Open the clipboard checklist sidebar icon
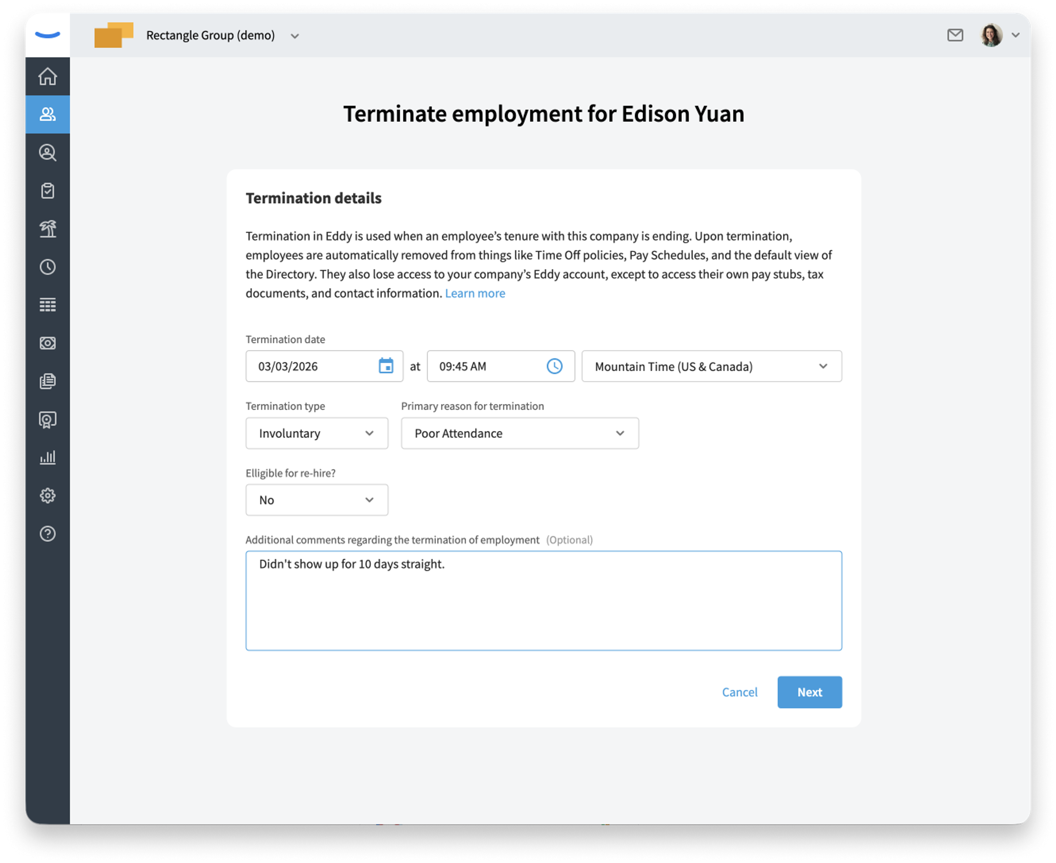This screenshot has height=863, width=1056. click(x=48, y=190)
